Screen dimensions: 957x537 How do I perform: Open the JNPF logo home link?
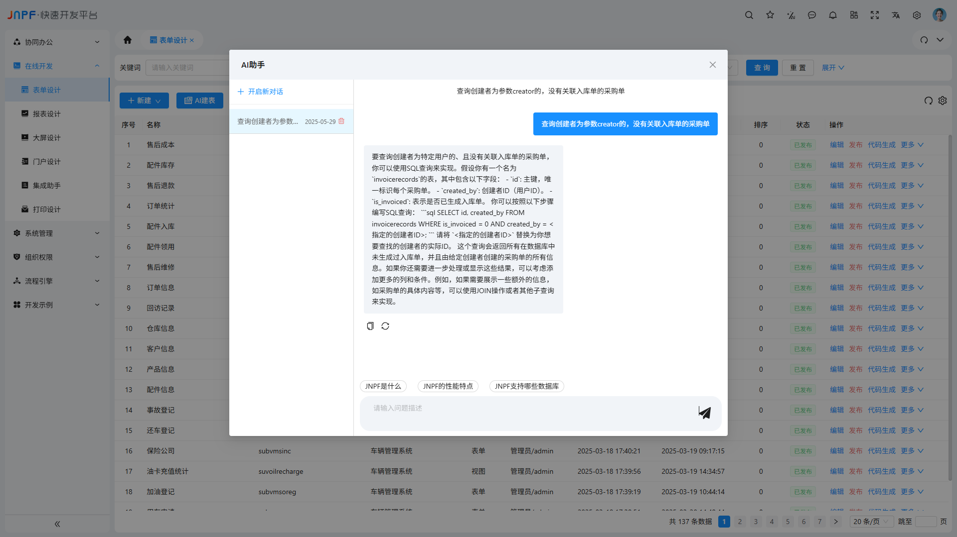click(x=52, y=15)
